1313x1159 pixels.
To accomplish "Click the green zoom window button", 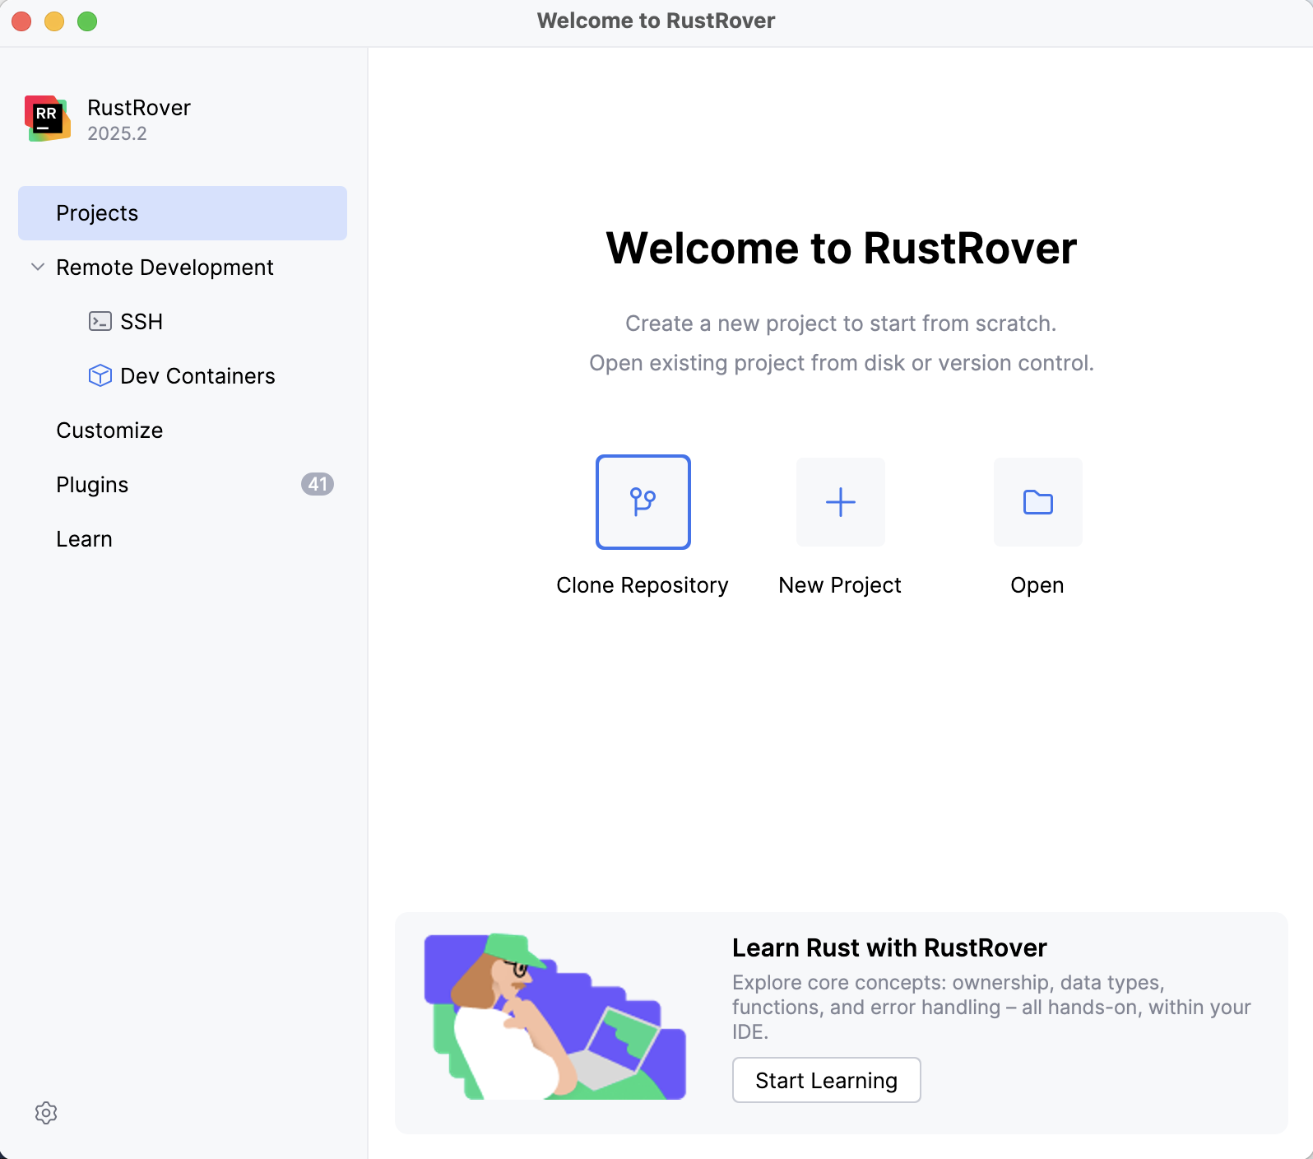I will 87,21.
